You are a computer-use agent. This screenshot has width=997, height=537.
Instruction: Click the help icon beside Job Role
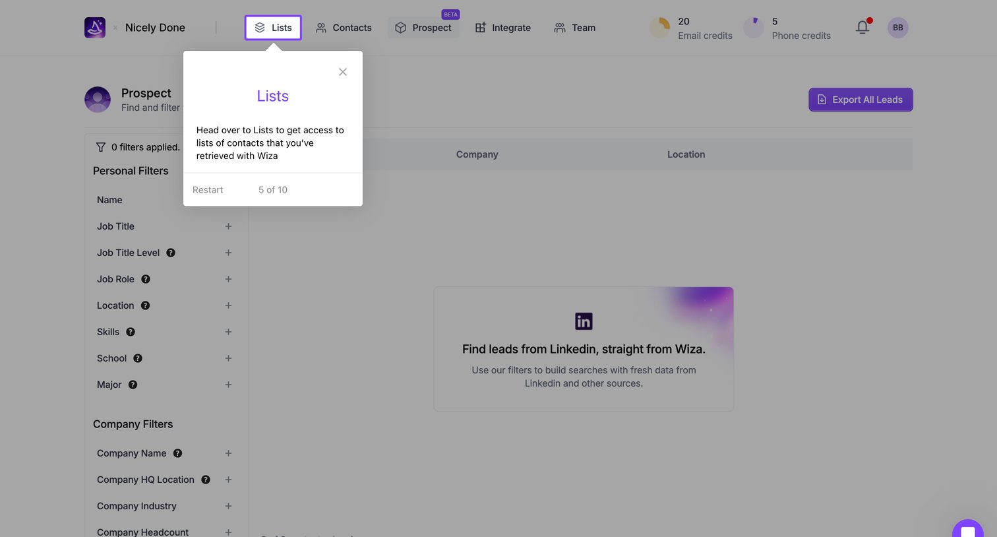146,279
